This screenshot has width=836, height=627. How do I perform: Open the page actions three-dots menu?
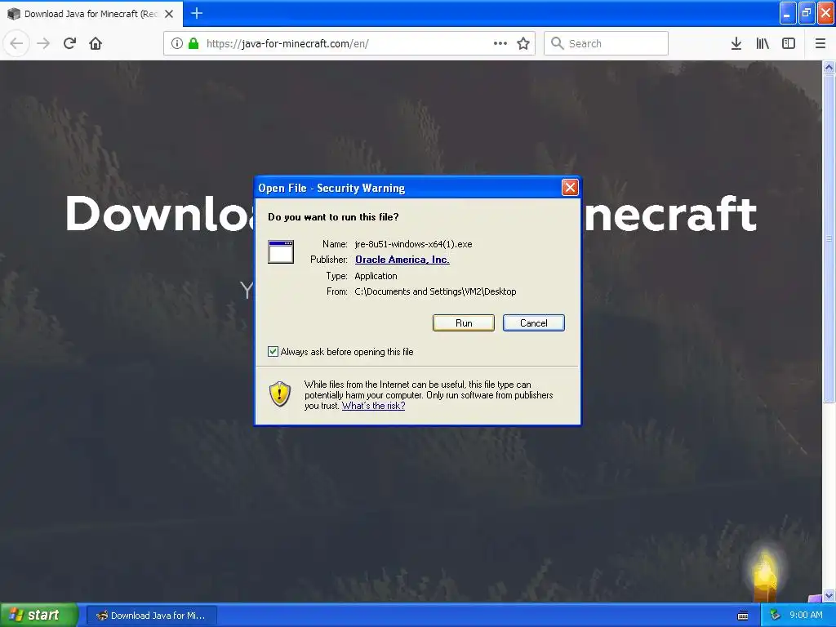(x=500, y=43)
